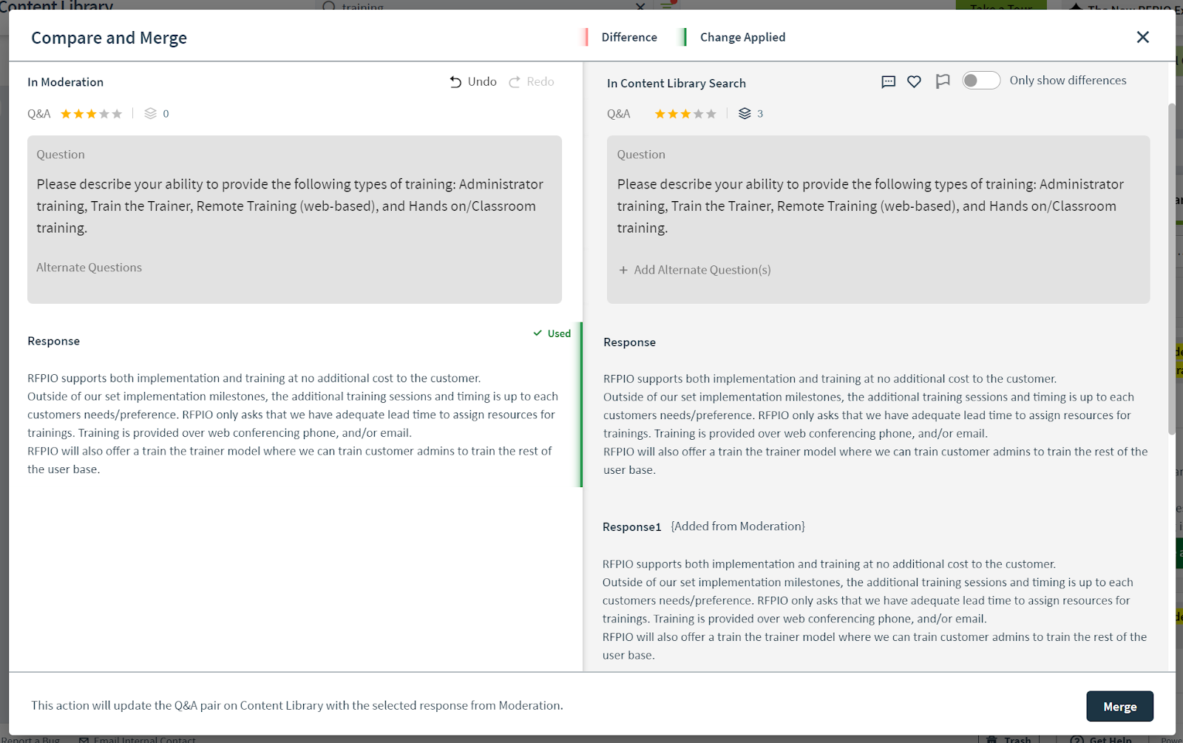Click the Added from Moderation tag
The width and height of the screenshot is (1183, 743).
point(738,526)
